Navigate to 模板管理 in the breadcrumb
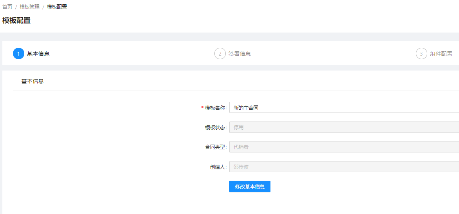Image resolution: width=459 pixels, height=214 pixels. [29, 7]
